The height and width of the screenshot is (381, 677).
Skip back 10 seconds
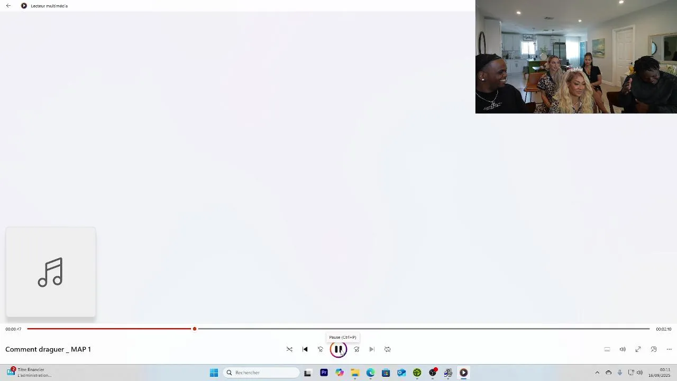[321, 349]
